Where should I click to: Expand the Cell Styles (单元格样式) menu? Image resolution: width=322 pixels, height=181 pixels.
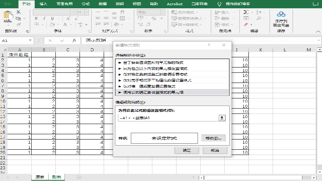point(187,25)
